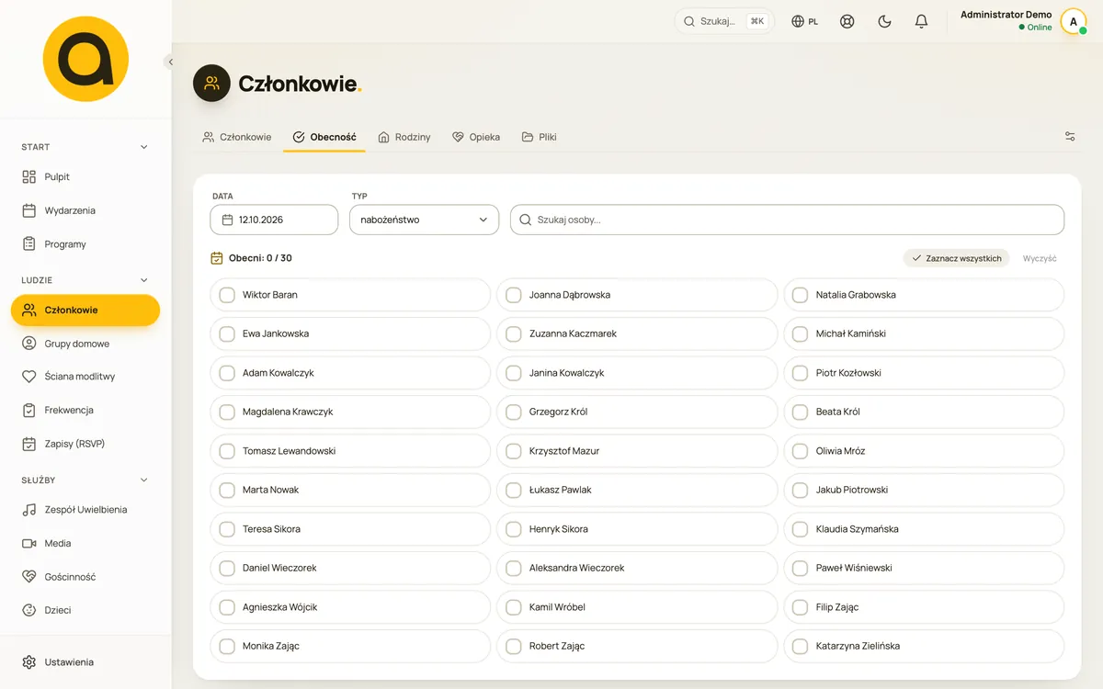Open the Programy section
This screenshot has width=1103, height=689.
(85, 244)
